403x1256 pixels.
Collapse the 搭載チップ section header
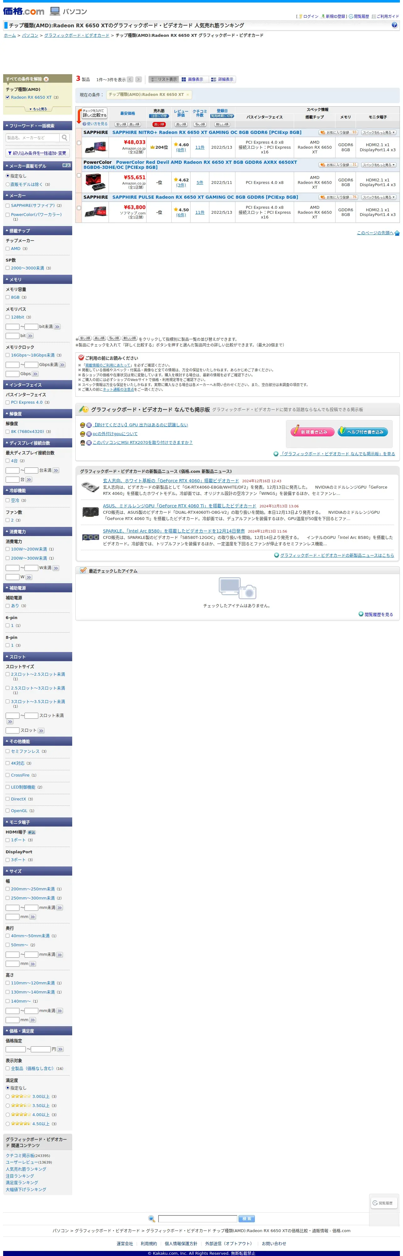coord(37,231)
